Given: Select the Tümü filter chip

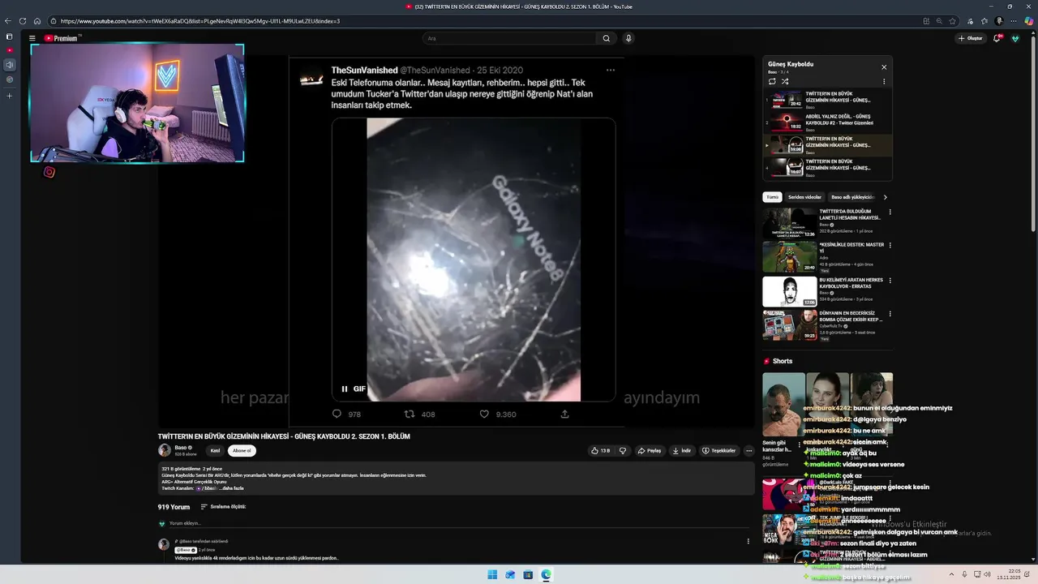Looking at the screenshot, I should (x=773, y=197).
